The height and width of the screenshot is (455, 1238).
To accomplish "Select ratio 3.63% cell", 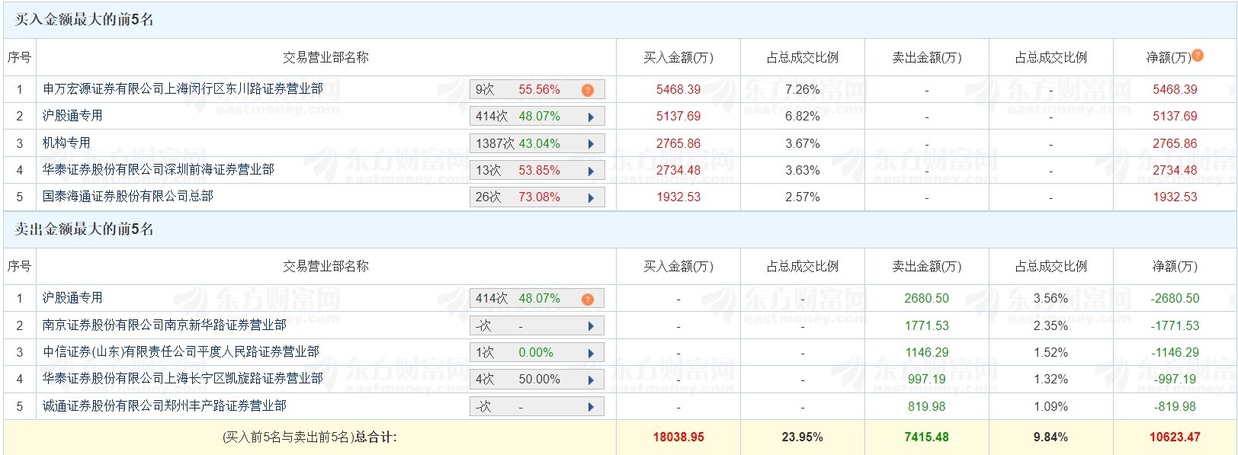I will 803,171.
